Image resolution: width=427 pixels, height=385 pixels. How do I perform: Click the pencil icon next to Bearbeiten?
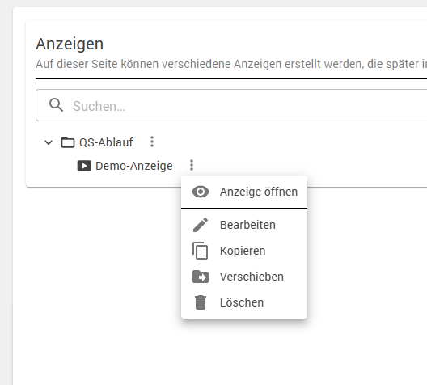[201, 225]
